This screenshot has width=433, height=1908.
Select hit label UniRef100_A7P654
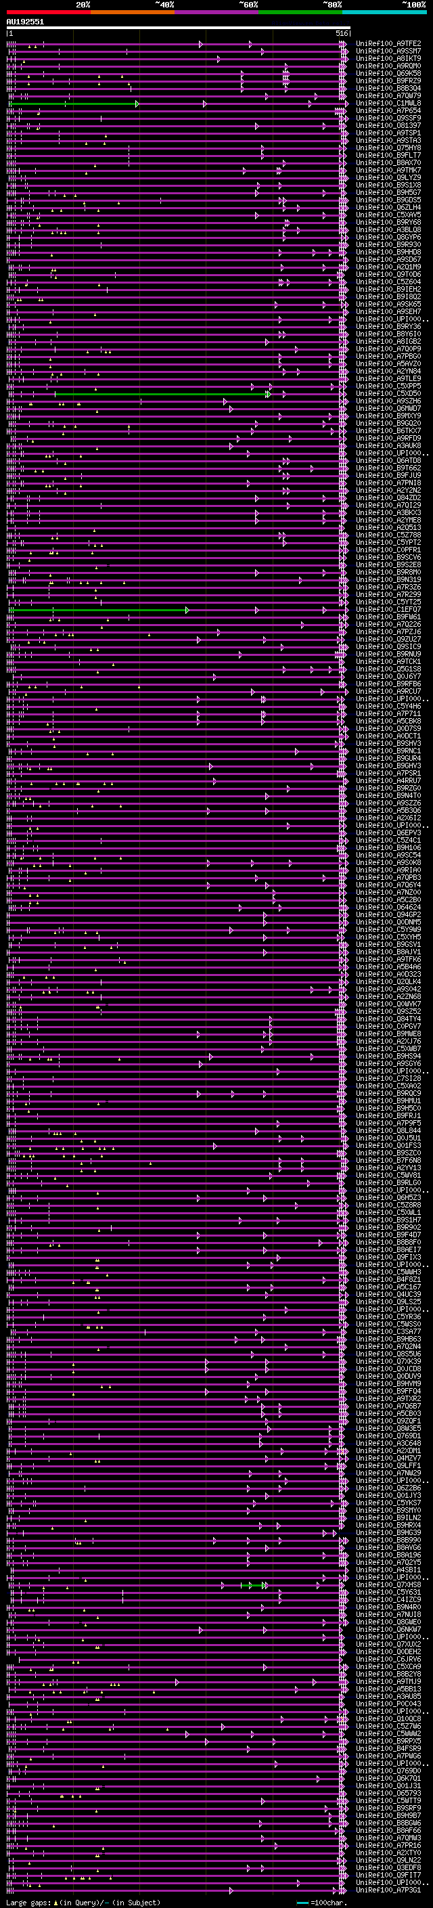[x=388, y=110]
